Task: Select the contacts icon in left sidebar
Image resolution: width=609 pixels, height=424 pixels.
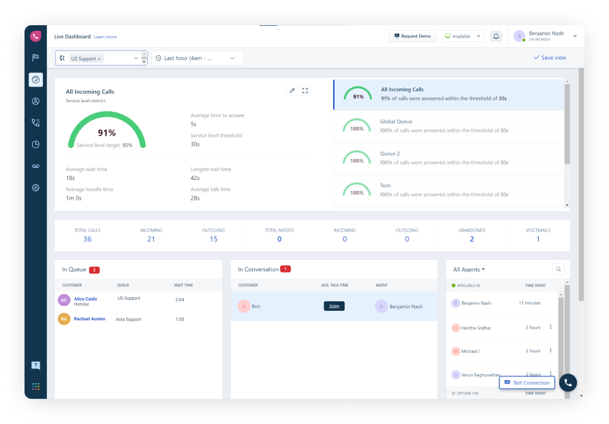Action: pyautogui.click(x=35, y=100)
